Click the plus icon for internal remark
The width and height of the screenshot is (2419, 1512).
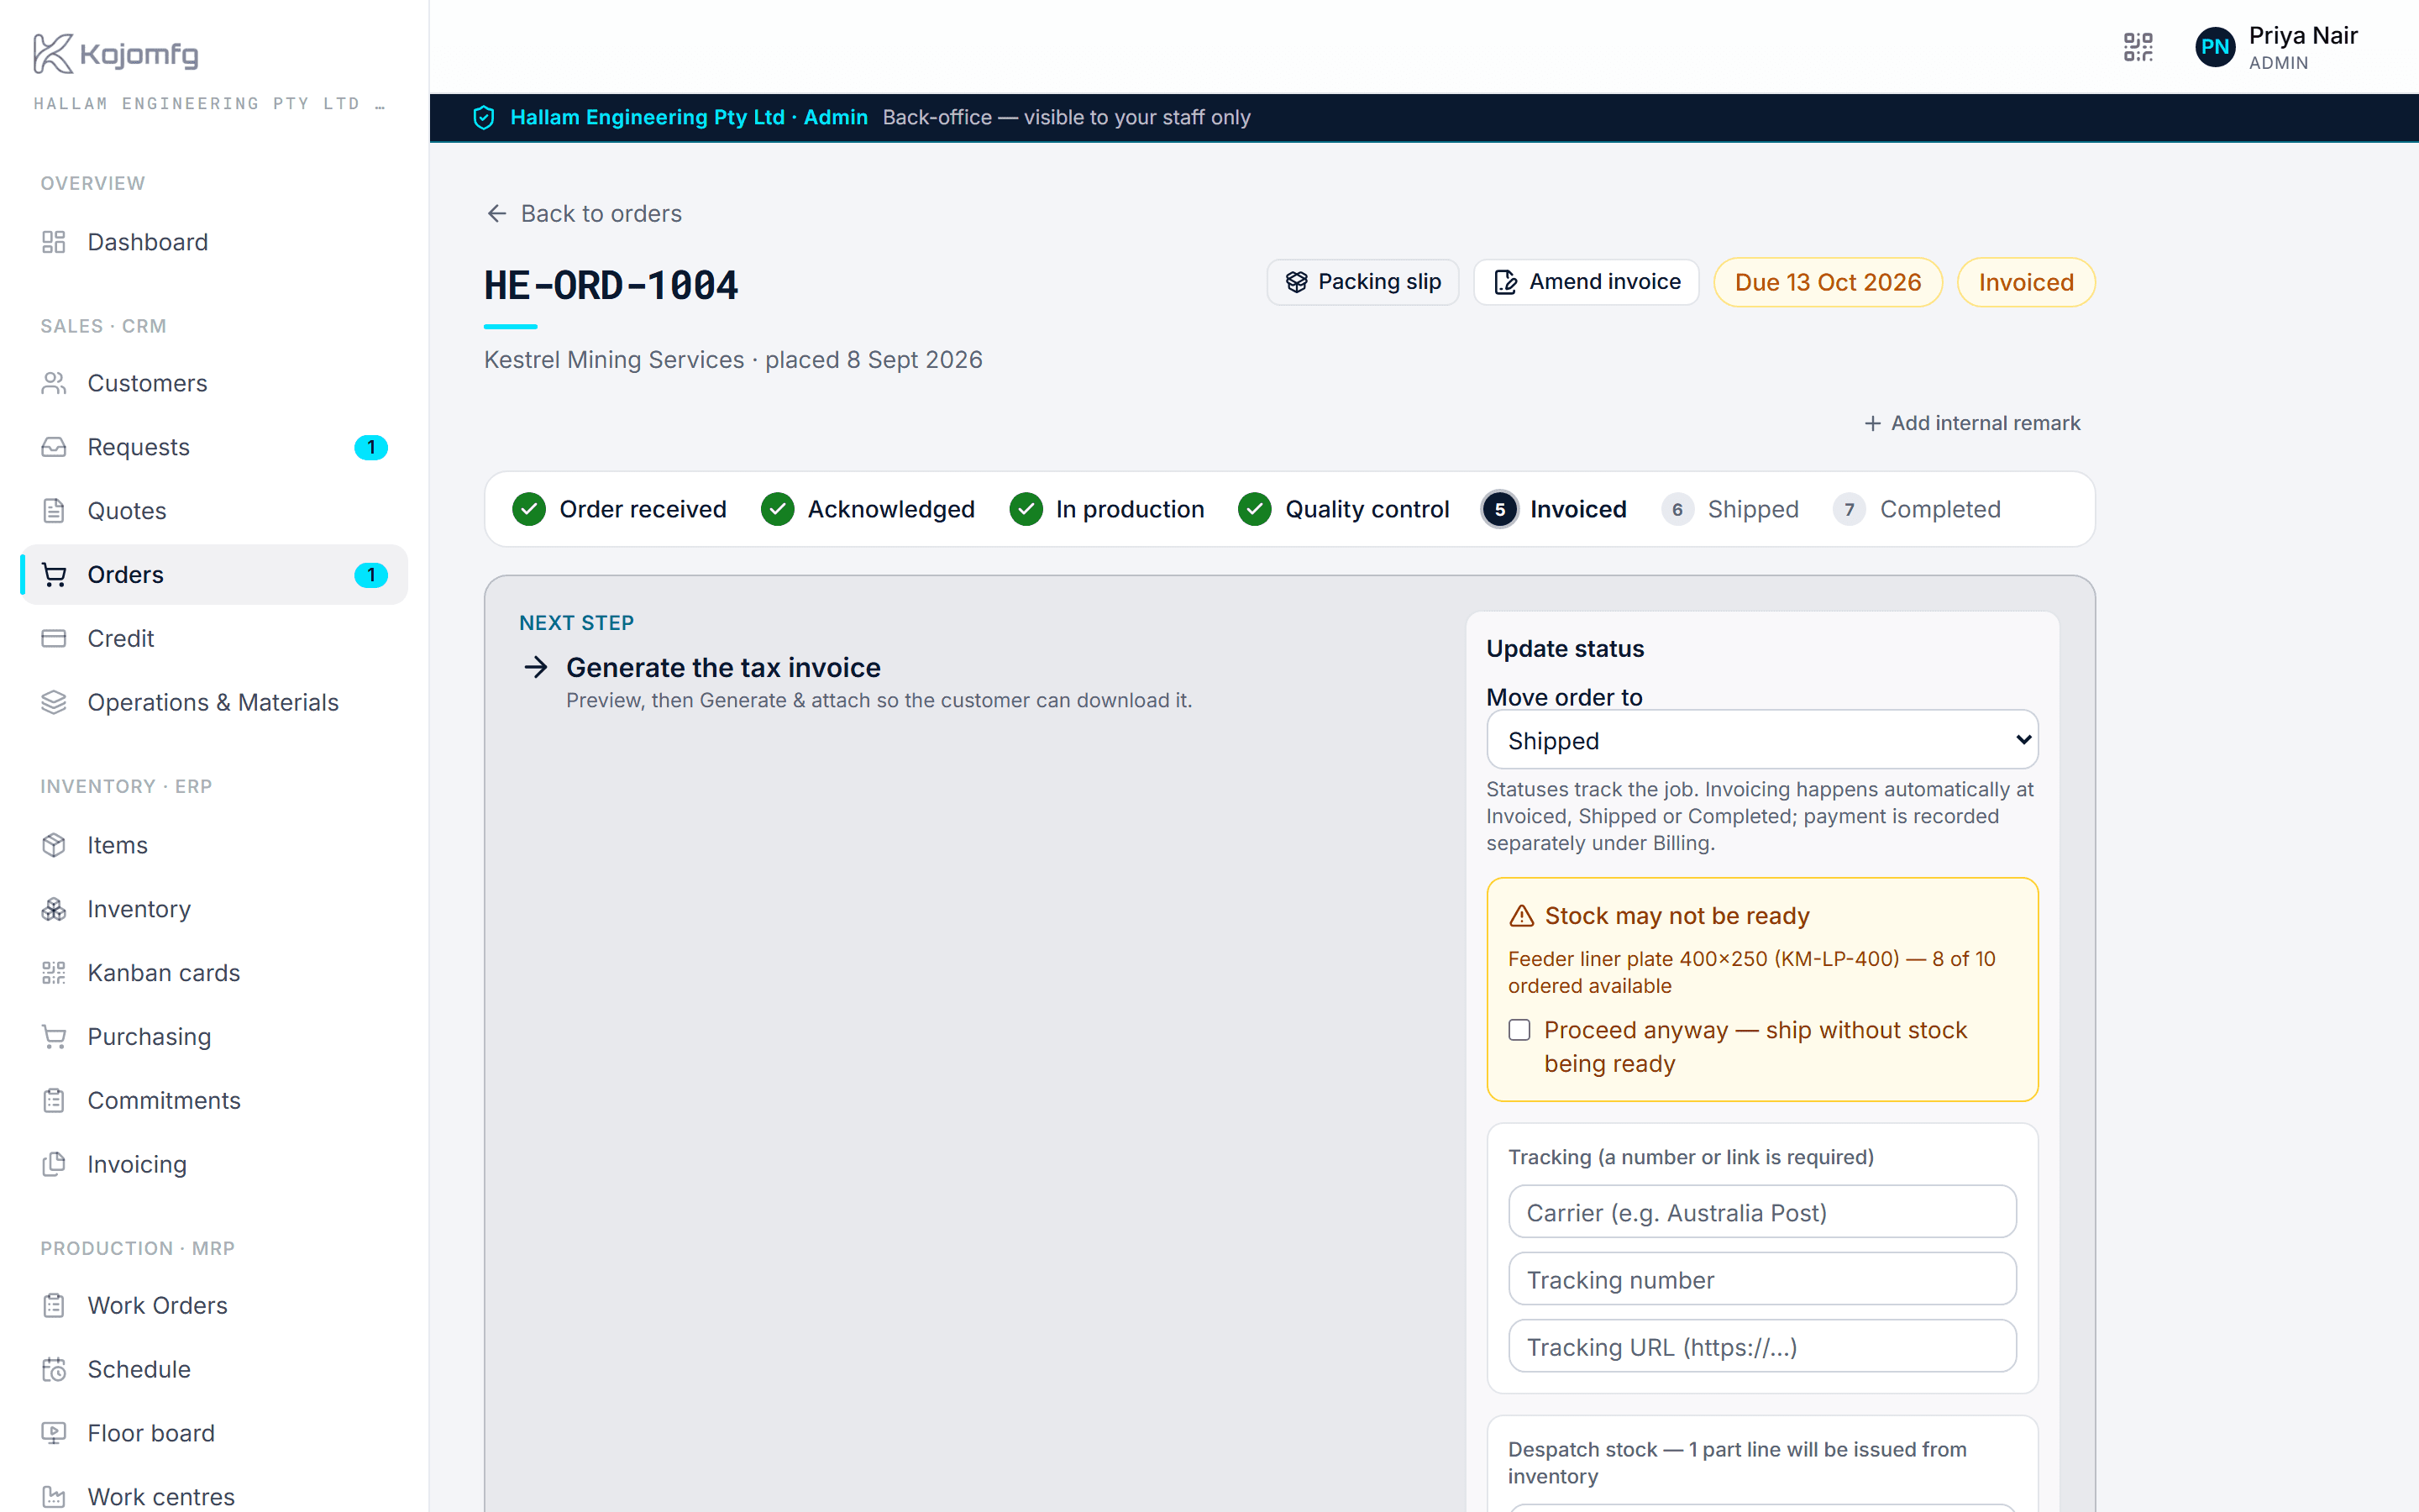[1873, 424]
